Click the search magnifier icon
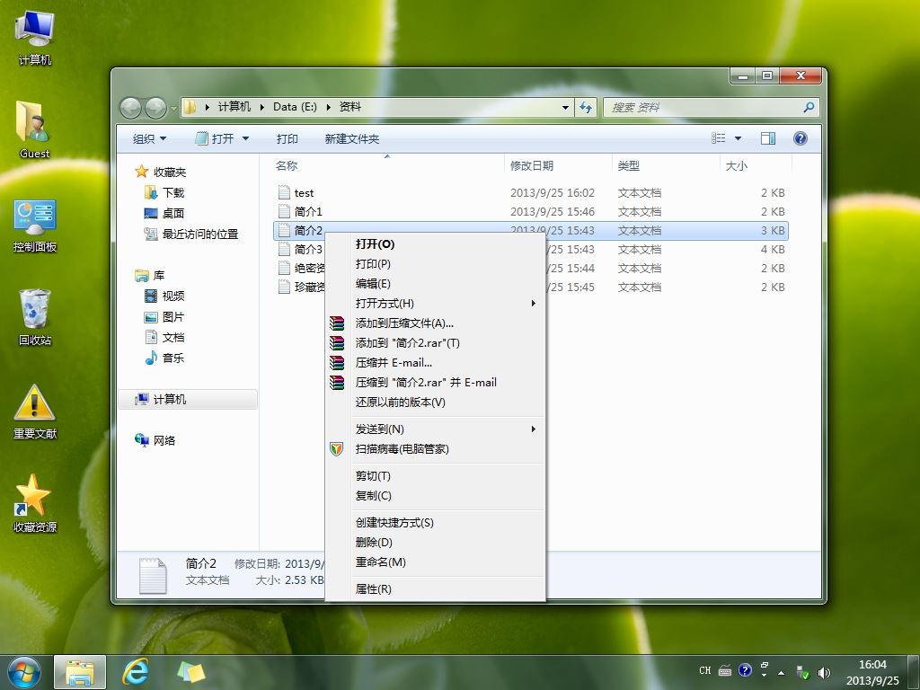 pyautogui.click(x=809, y=108)
